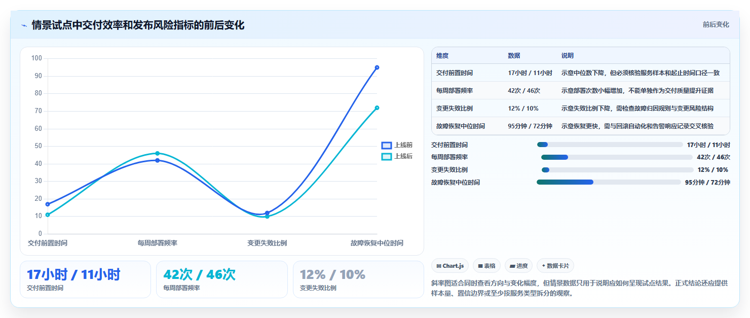Click the 故障恢复中位时间 x-axis label

377,243
